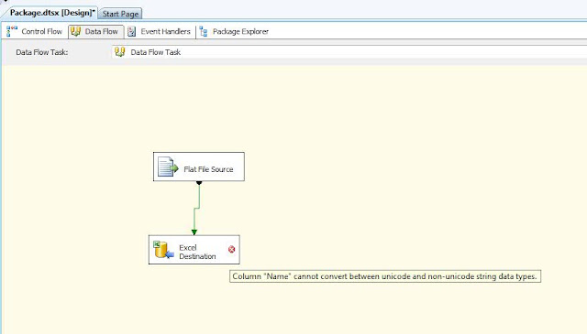This screenshot has width=587, height=334.
Task: Select the Flat File Source component
Action: pos(199,167)
